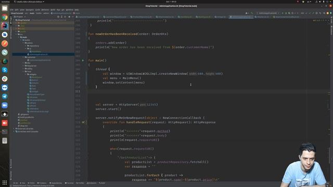Open the Navigate menu

coord(30,10)
